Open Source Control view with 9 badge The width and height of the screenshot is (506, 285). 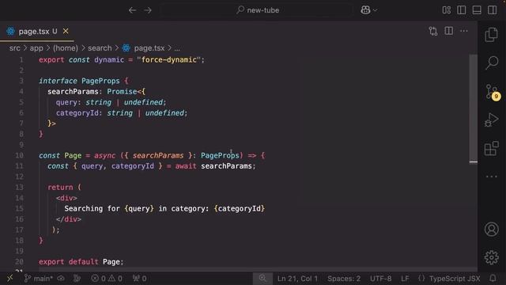point(492,92)
